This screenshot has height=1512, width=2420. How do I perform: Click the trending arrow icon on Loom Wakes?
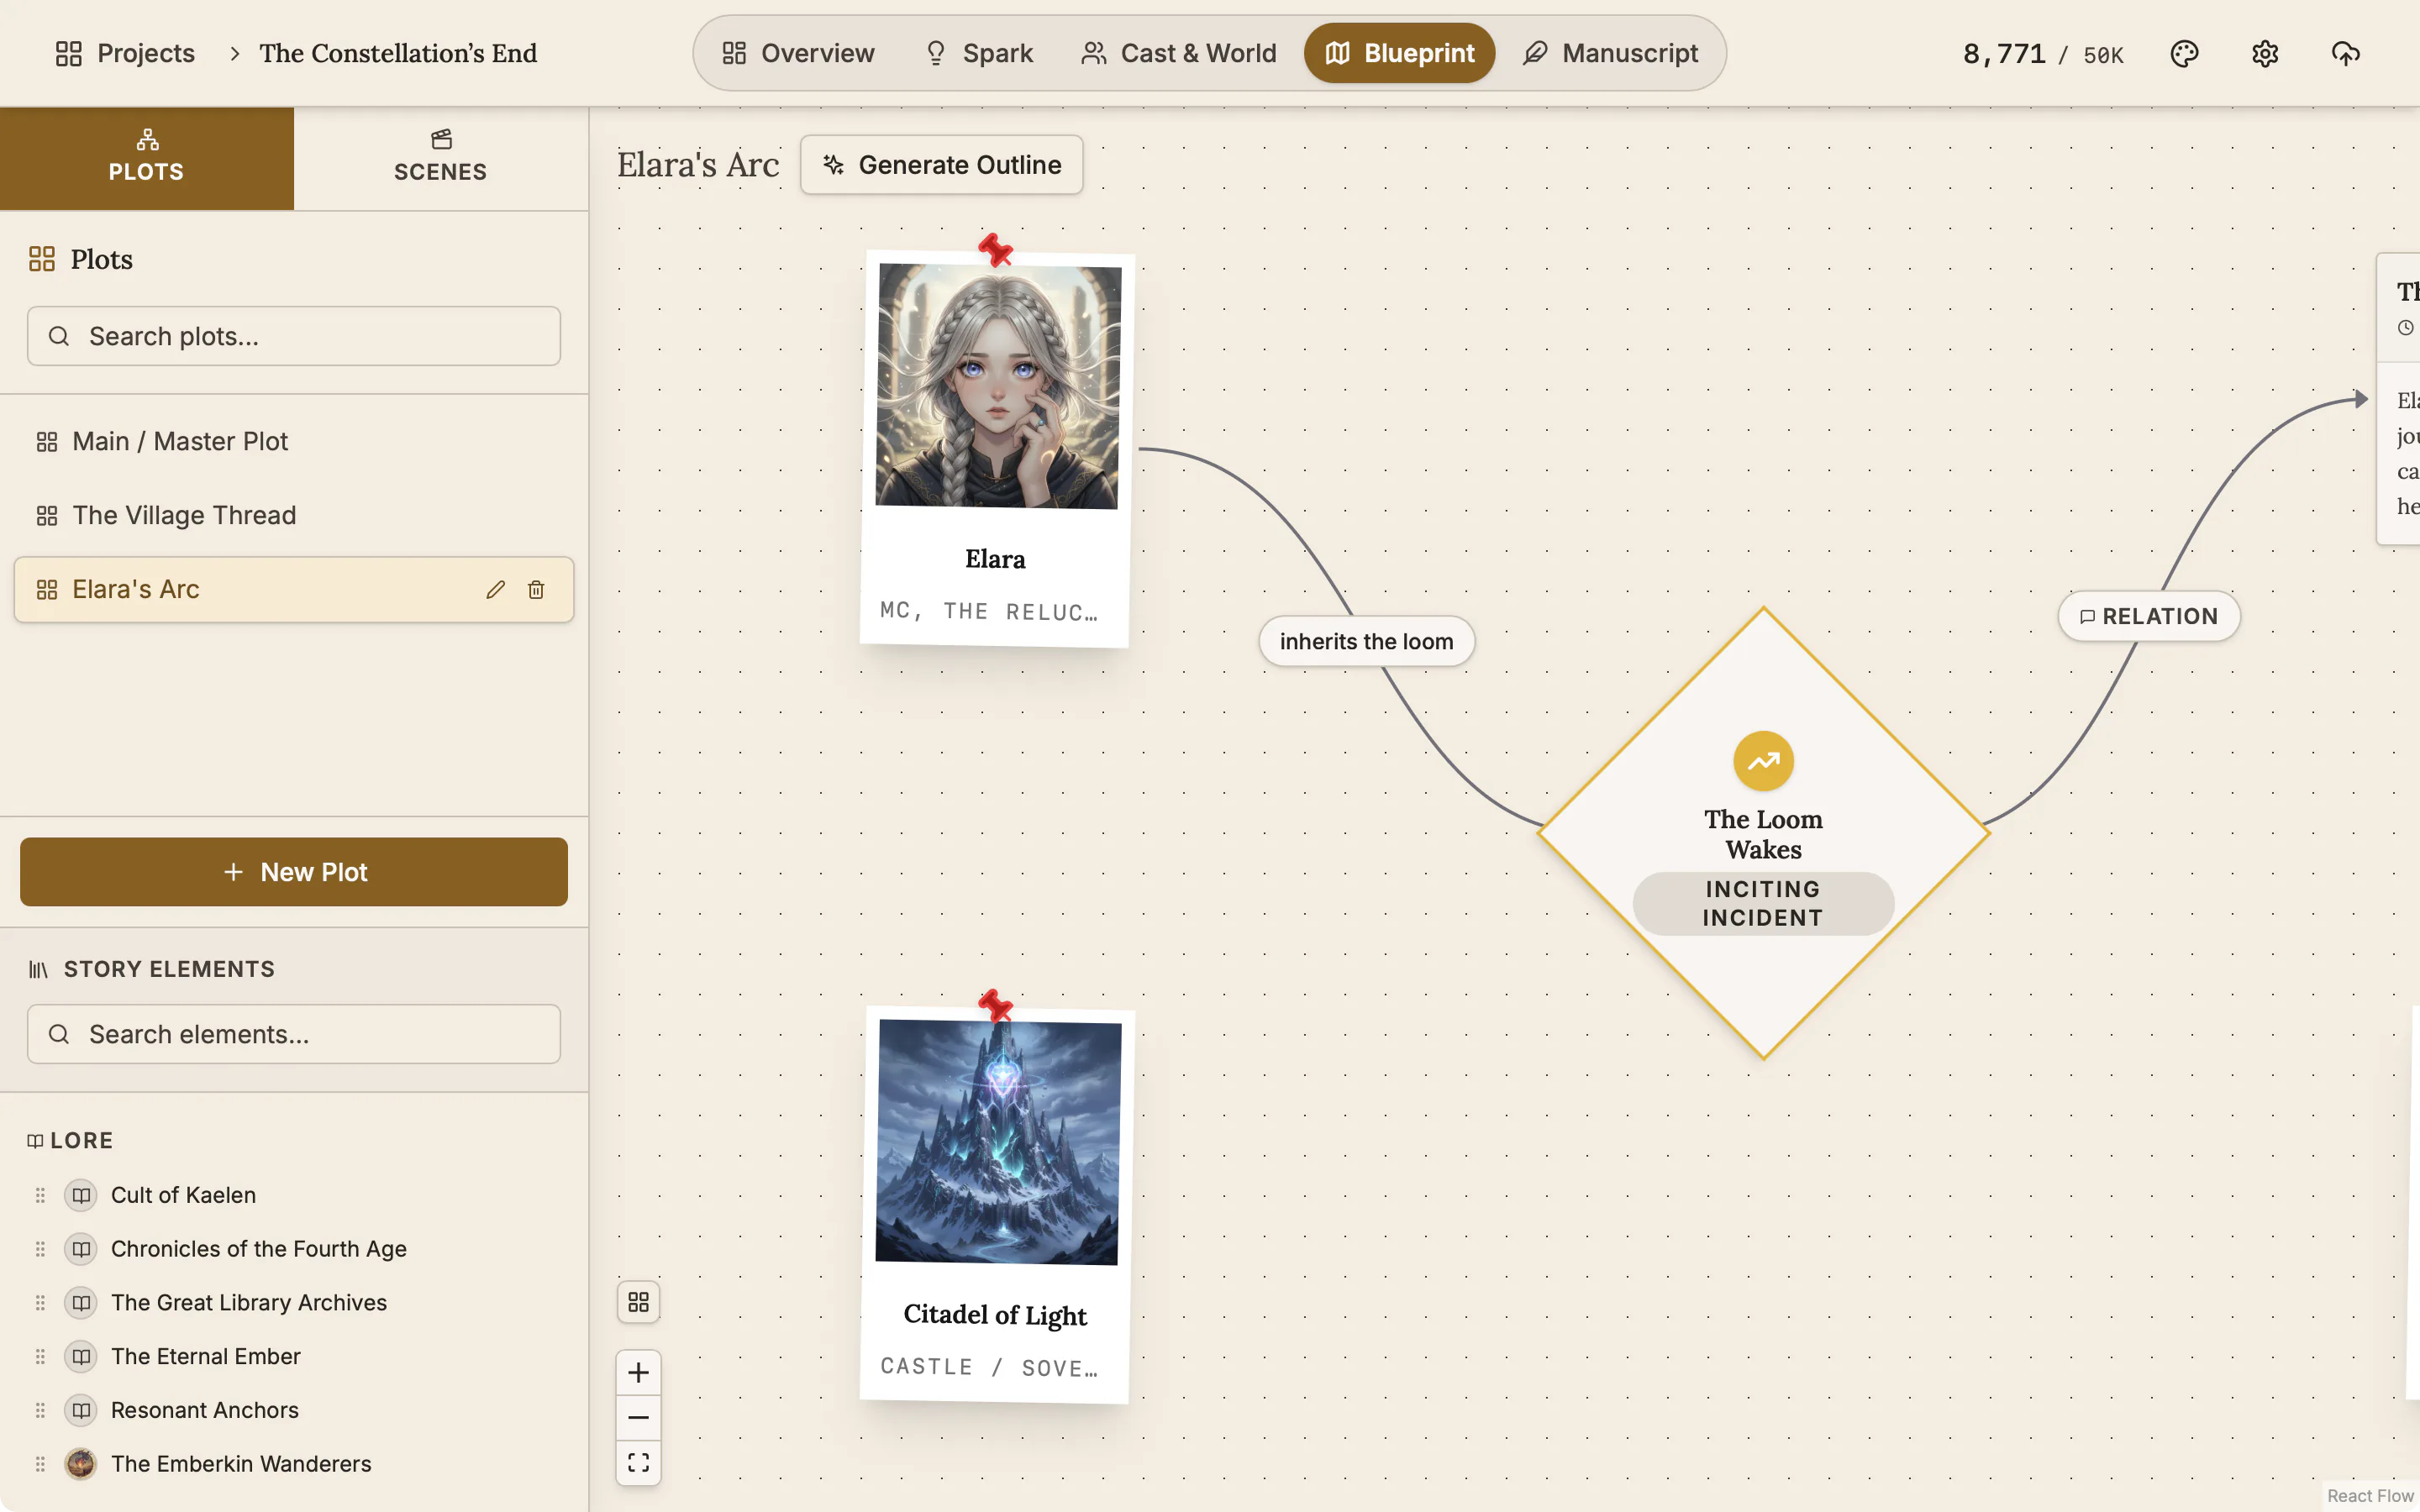click(1763, 761)
